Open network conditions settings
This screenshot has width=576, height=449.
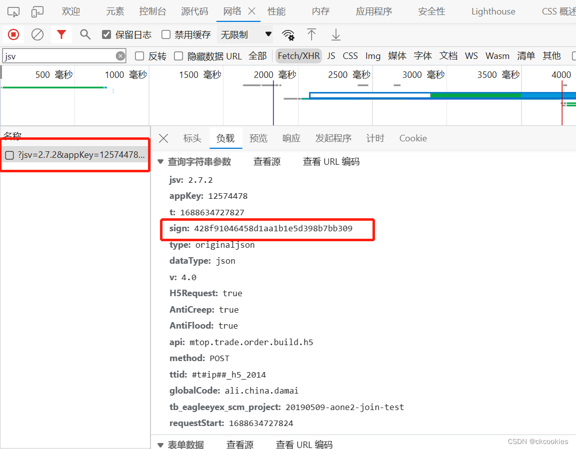click(x=288, y=35)
